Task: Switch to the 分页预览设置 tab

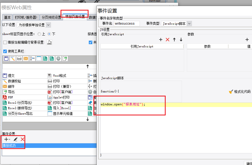Action: pos(51,17)
